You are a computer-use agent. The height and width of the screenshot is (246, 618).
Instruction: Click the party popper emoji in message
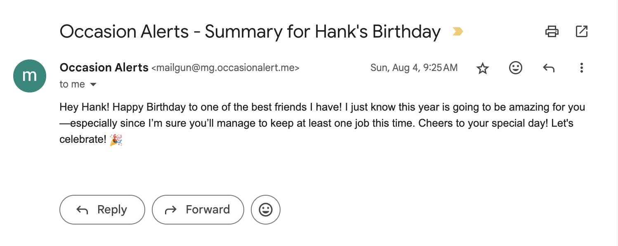point(116,140)
